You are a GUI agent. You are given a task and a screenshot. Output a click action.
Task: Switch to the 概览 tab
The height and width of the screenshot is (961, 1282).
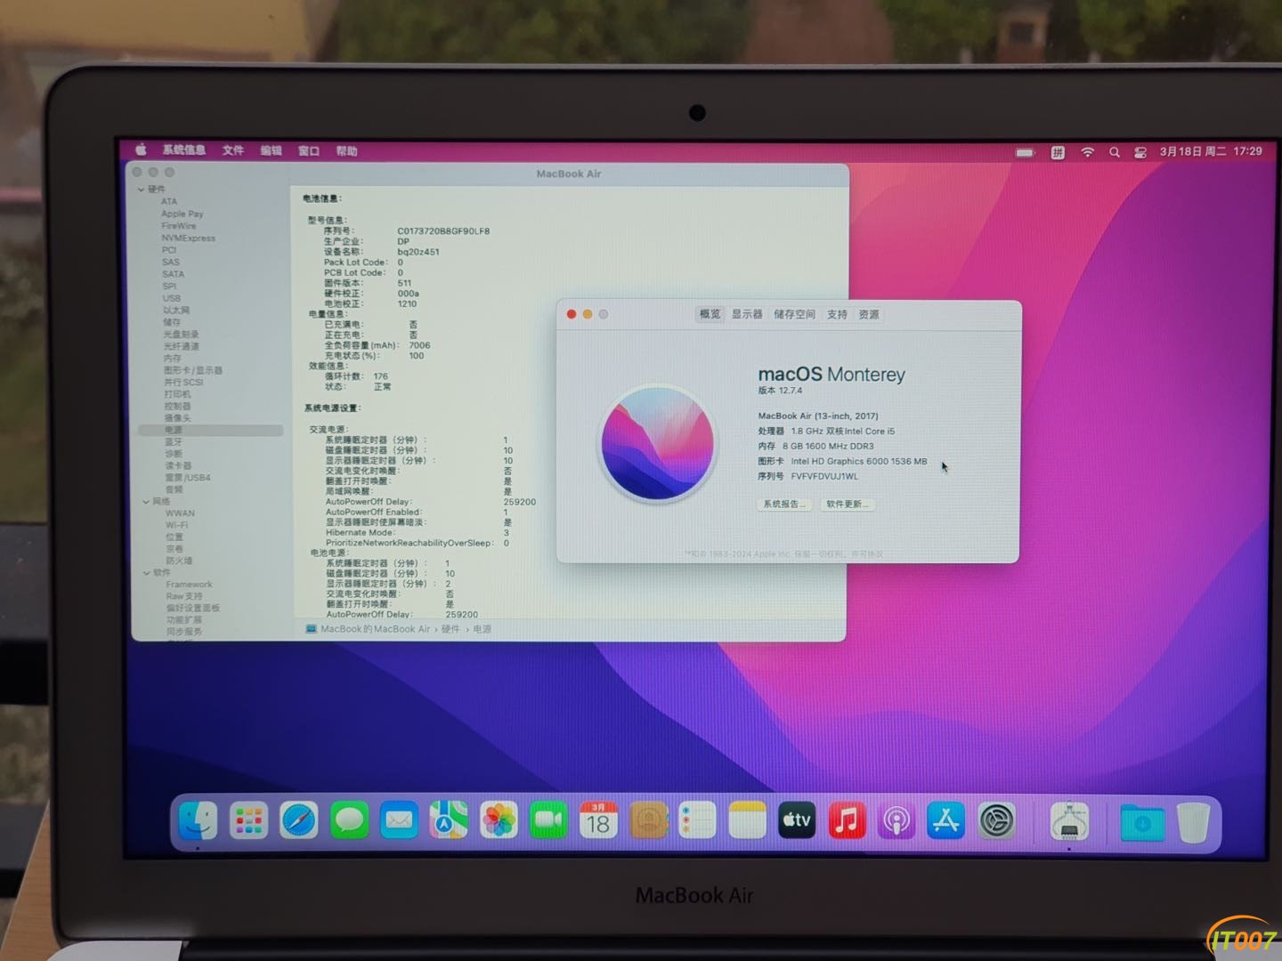pyautogui.click(x=710, y=314)
